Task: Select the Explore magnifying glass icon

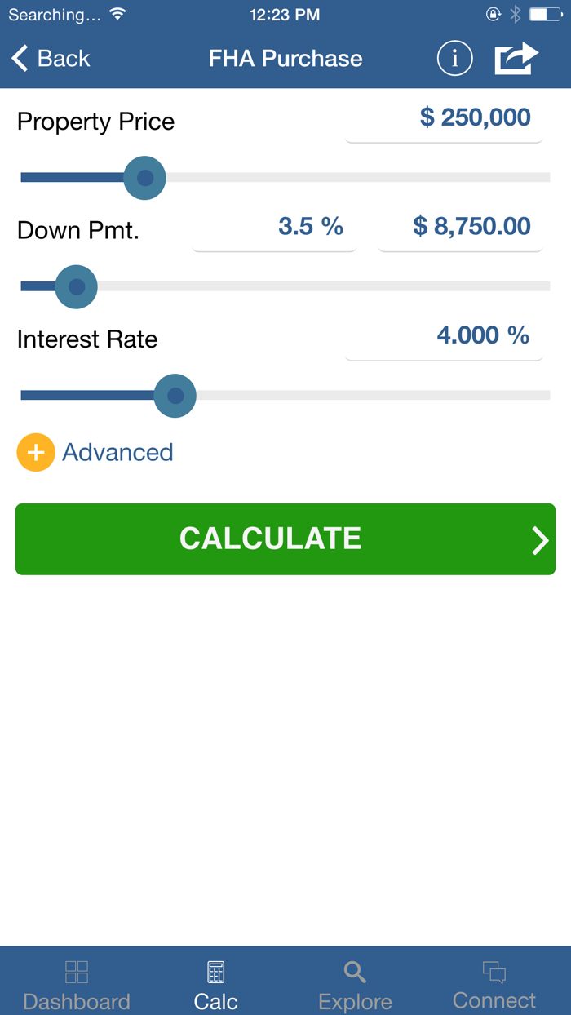Action: coord(354,971)
